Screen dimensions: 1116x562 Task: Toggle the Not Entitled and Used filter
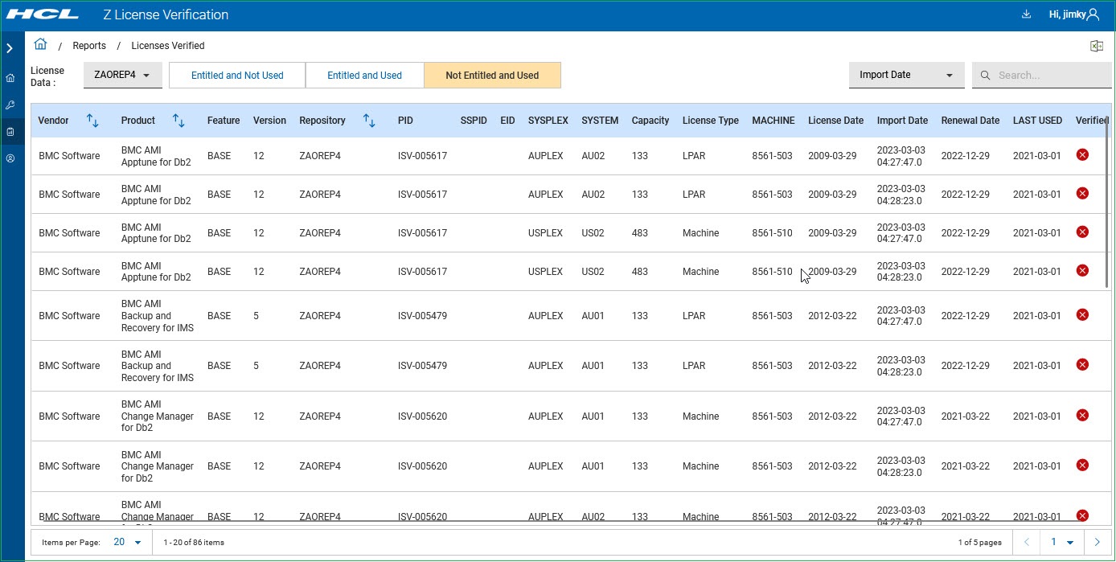tap(492, 76)
